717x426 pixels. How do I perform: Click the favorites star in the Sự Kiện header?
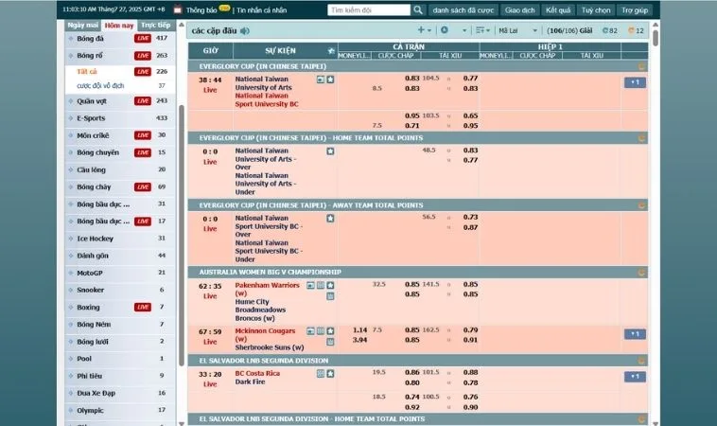tap(330, 50)
